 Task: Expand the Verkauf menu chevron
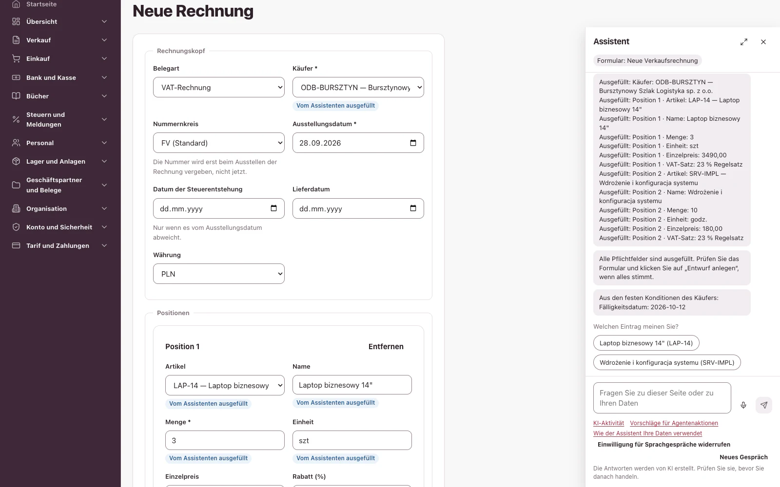click(104, 40)
